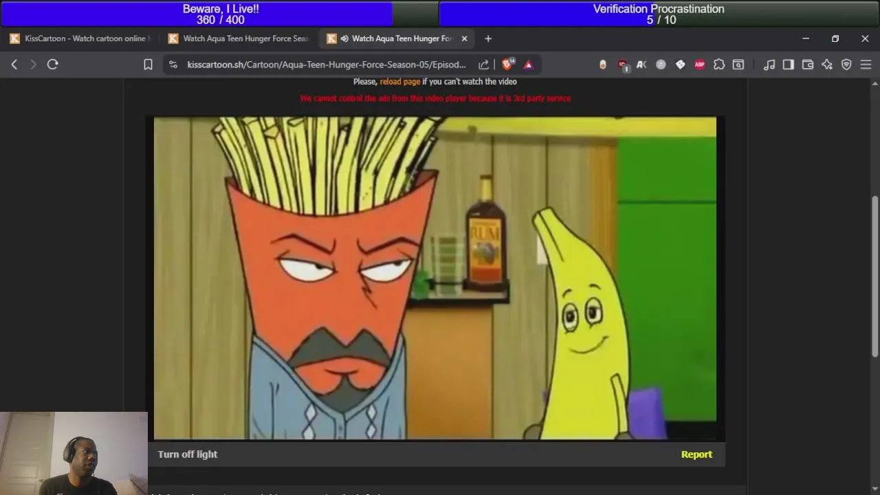Open the music note media control
The height and width of the screenshot is (495, 880).
tap(769, 65)
